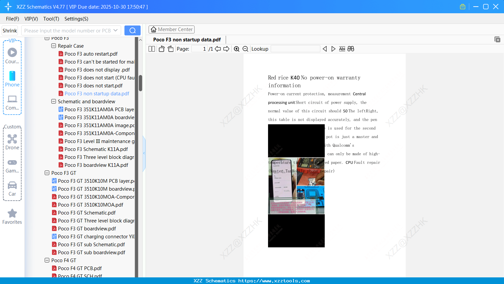Screen dimensions: 504x284
Task: Open the model number dropdown arrow
Action: tap(115, 30)
